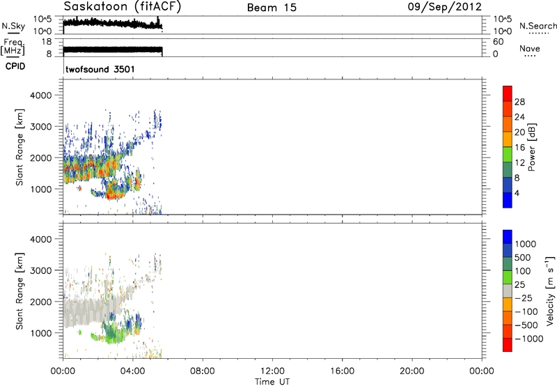Screen dimensions: 557x386
Task: Click the yellow-orange 16–20 dB power color segment
Action: tap(508, 139)
